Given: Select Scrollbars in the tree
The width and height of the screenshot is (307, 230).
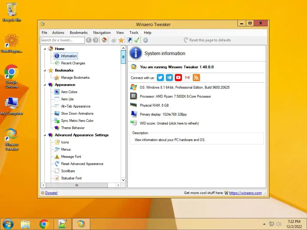Looking at the screenshot, I should [68, 171].
